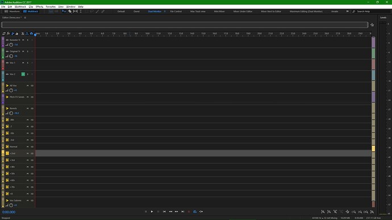Click the star icon beside overview navigator
Screen dimensions: 392x220
[x=372, y=25]
